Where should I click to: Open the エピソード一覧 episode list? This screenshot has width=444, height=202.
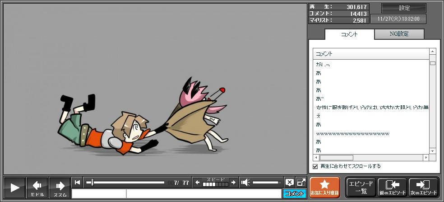pyautogui.click(x=360, y=187)
